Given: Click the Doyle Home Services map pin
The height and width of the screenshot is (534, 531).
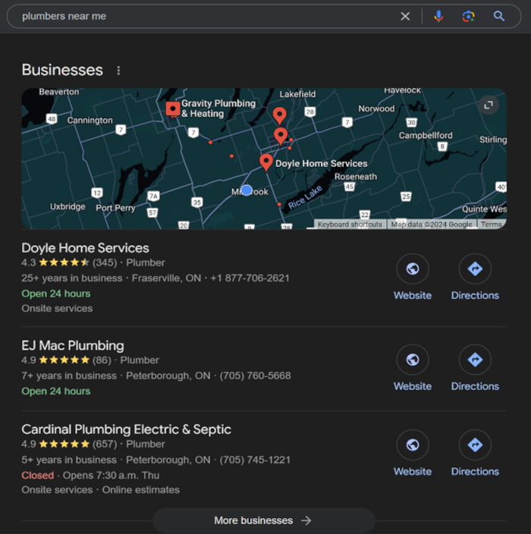Looking at the screenshot, I should (266, 162).
